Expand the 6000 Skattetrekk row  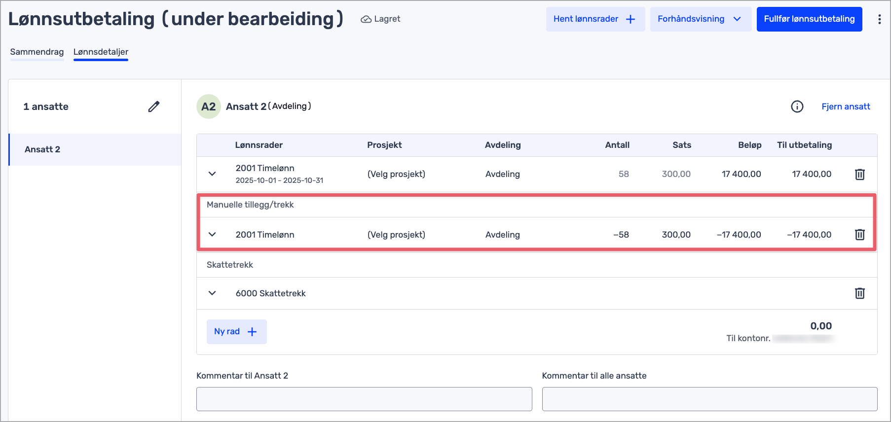click(212, 293)
